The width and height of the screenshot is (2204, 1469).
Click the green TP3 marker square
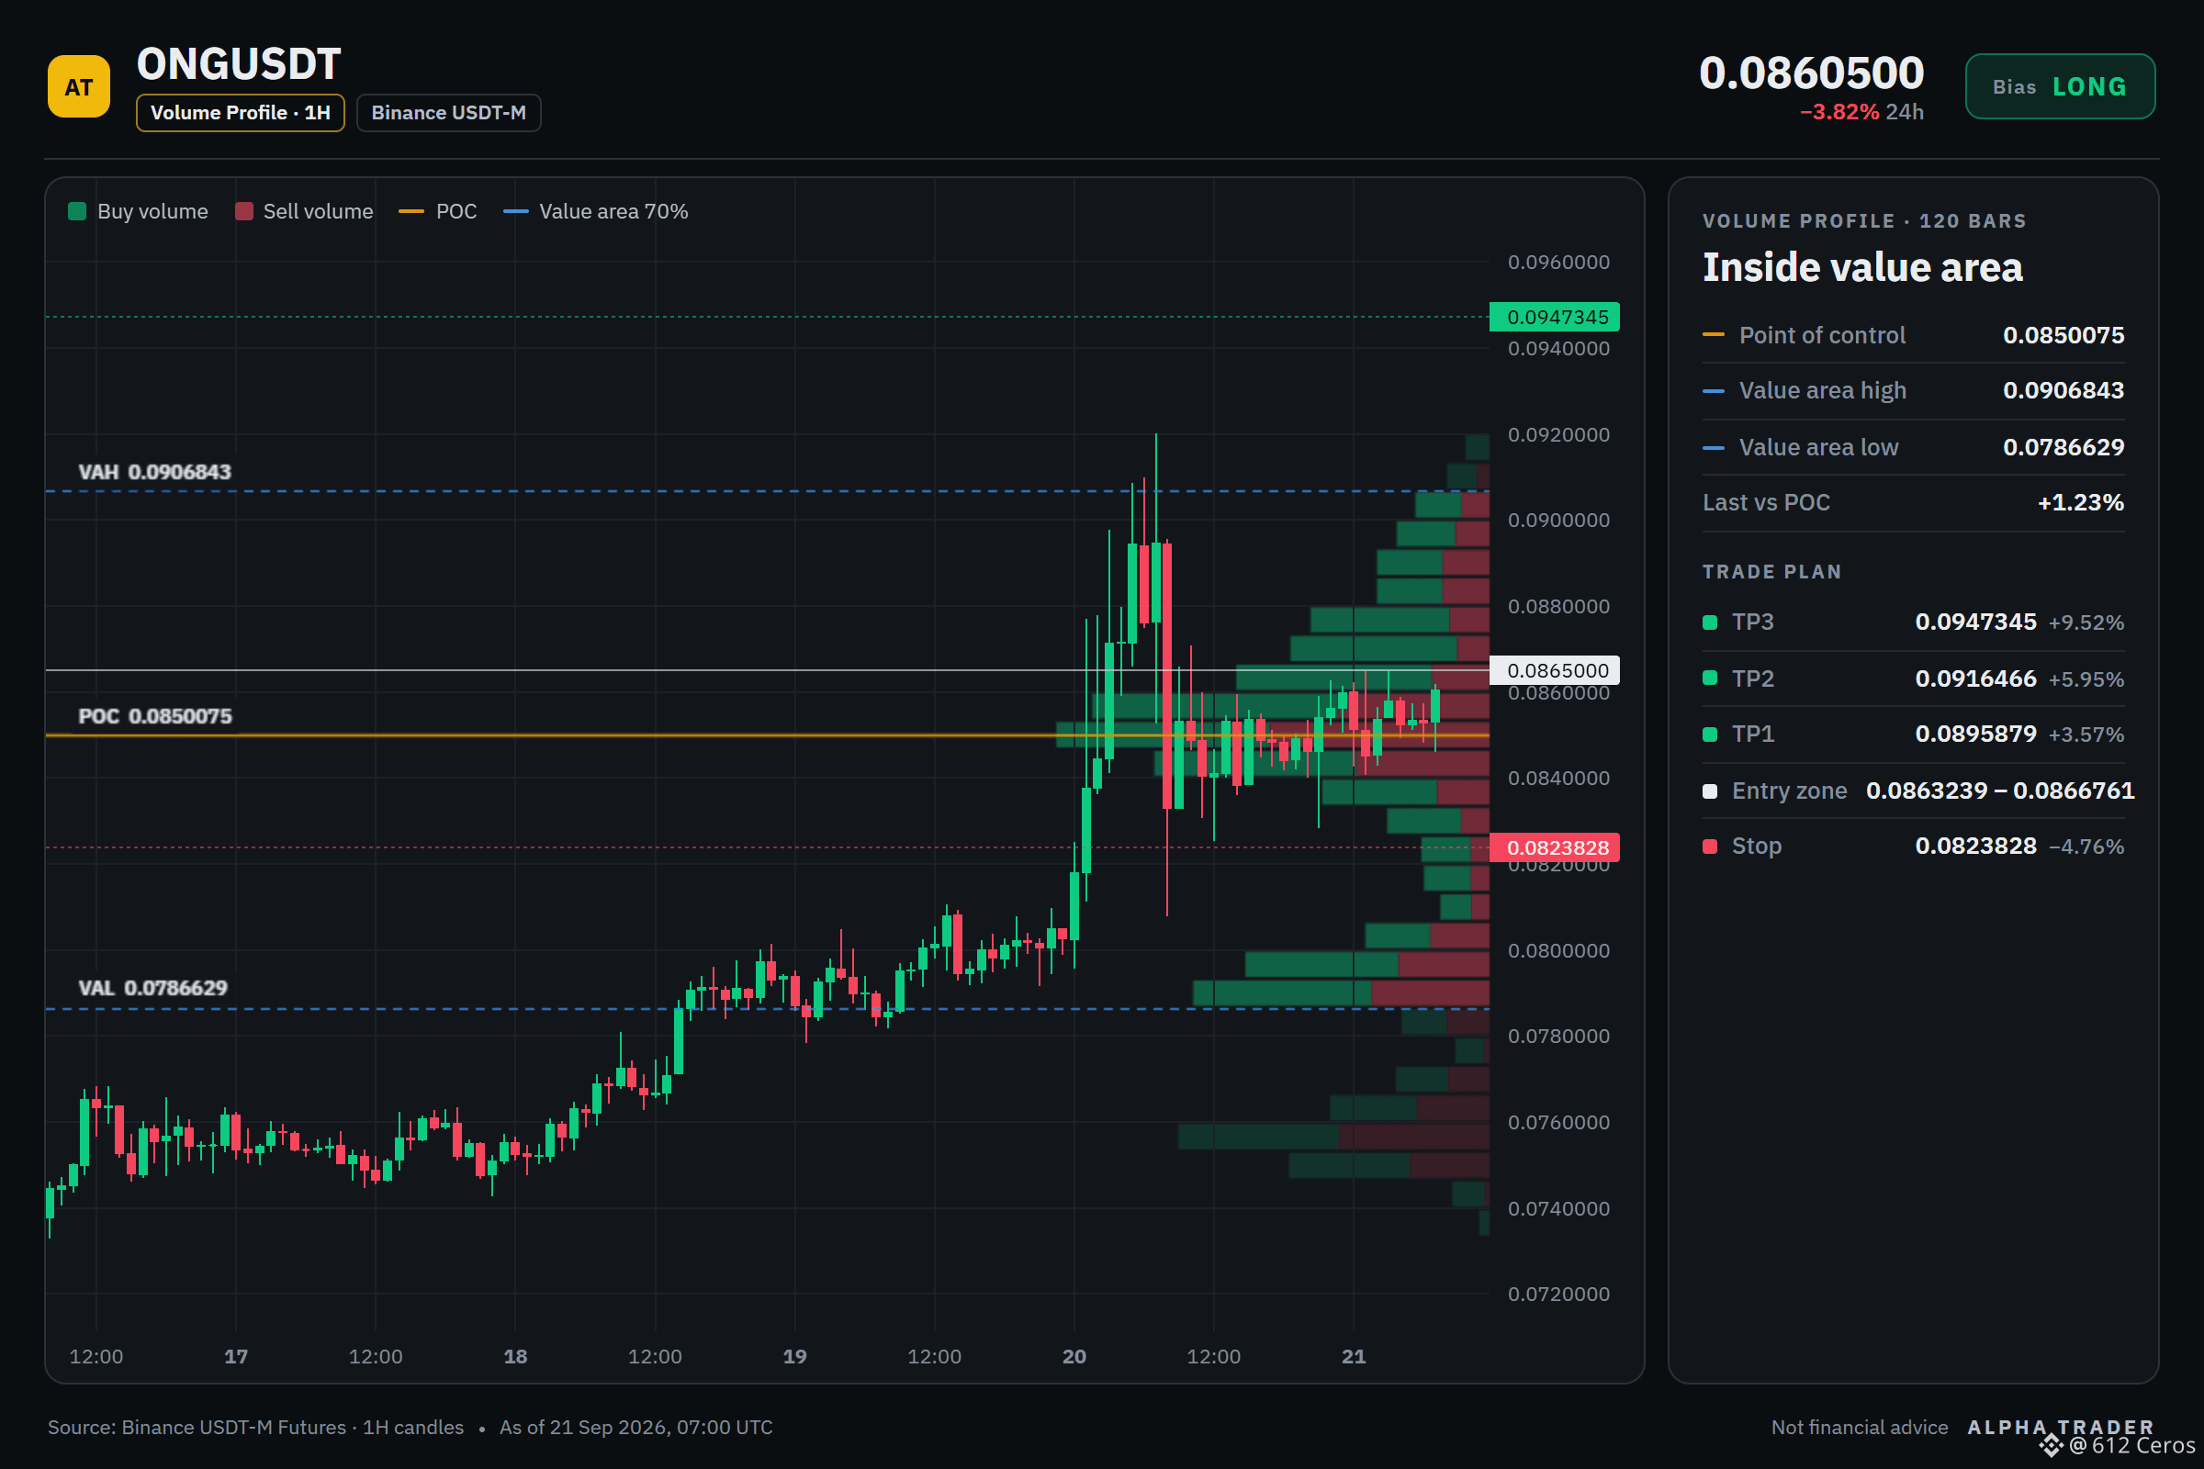[x=1709, y=622]
